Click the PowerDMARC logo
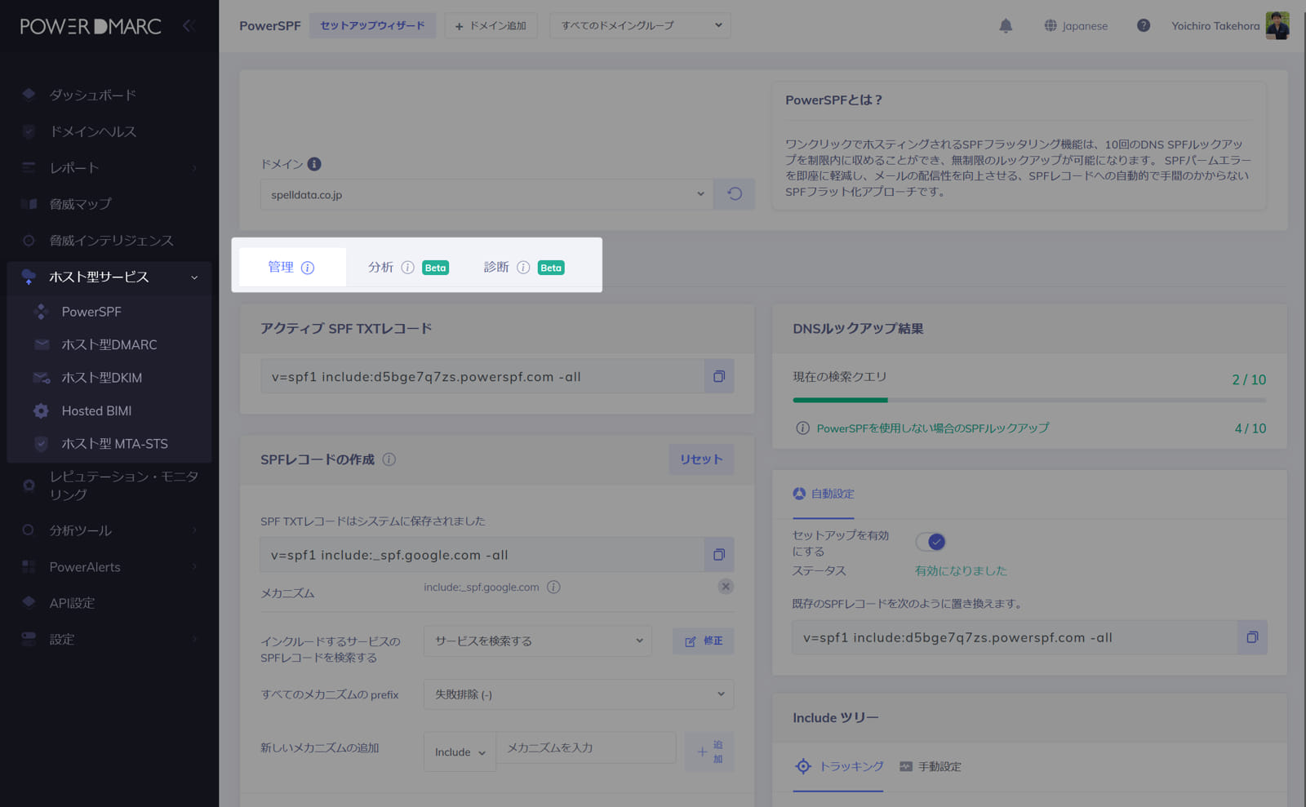 pyautogui.click(x=91, y=26)
